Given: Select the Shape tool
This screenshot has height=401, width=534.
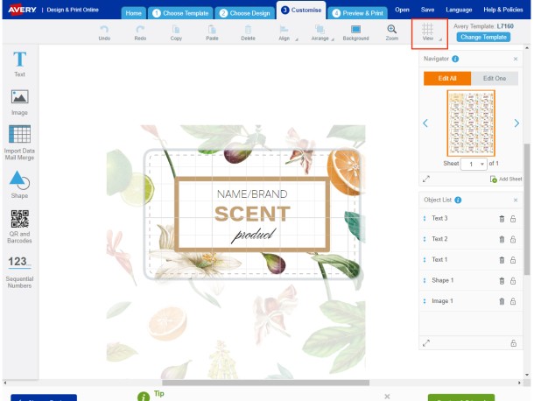Looking at the screenshot, I should point(19,185).
